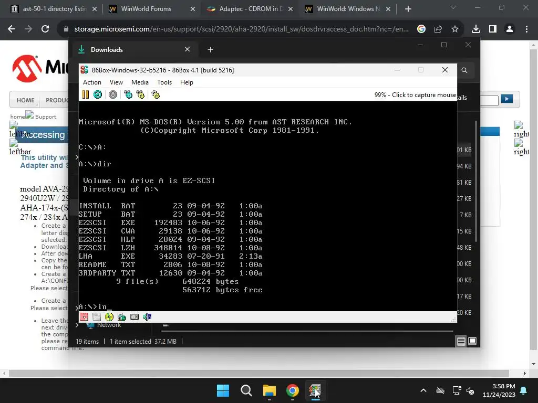The width and height of the screenshot is (538, 403).
Task: Click home breadcrumb link on webpage
Action: (x=17, y=116)
